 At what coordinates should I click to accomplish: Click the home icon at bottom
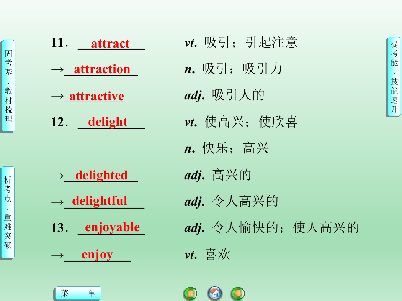click(x=214, y=293)
